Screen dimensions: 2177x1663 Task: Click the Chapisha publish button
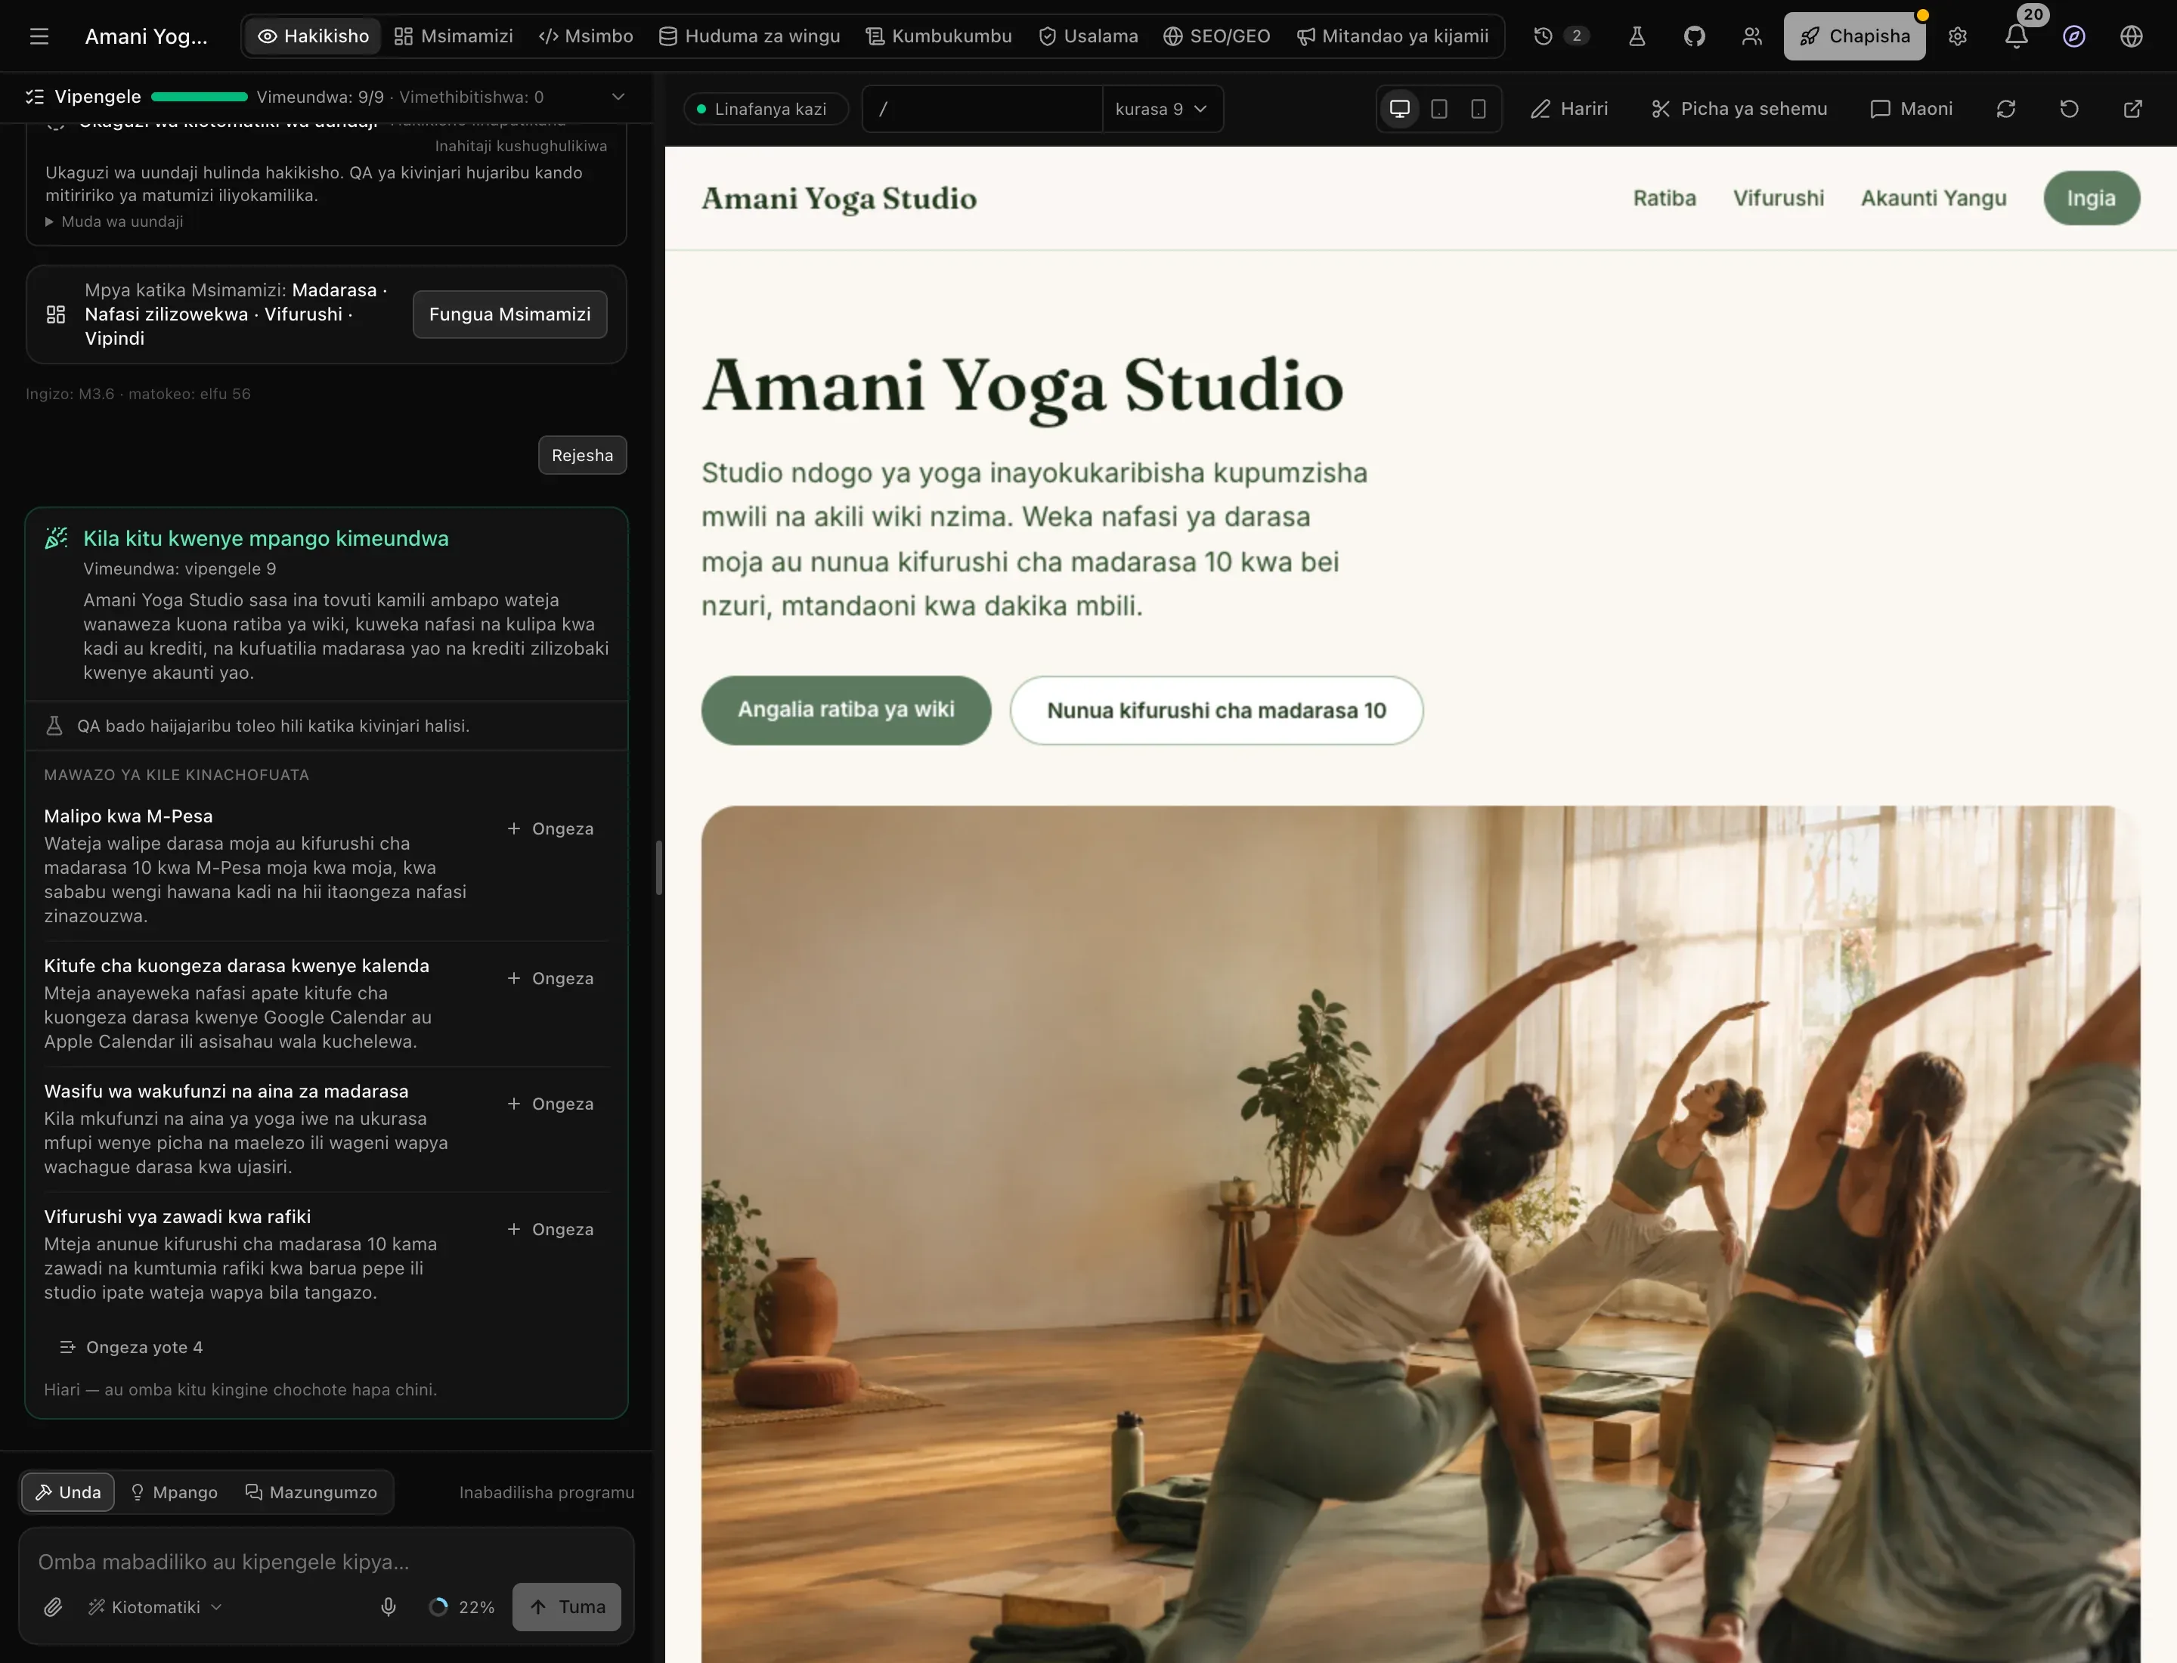[1854, 36]
